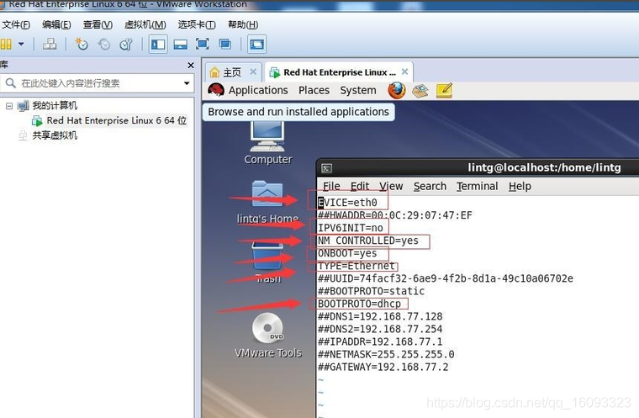Open the 编辑(E) menu
The image size is (639, 418).
click(56, 25)
